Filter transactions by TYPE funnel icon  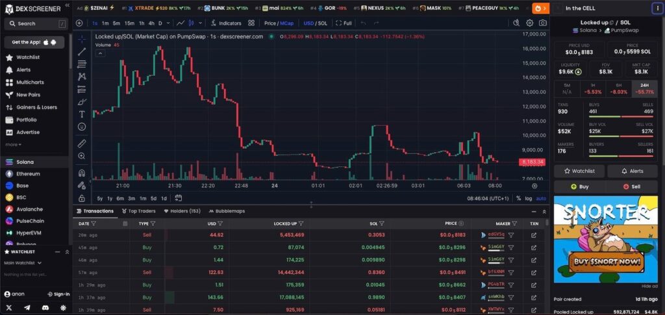[153, 223]
